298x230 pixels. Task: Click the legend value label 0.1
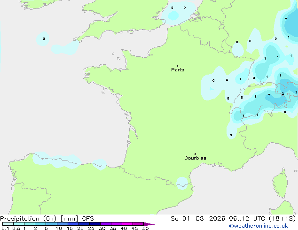point(5,228)
